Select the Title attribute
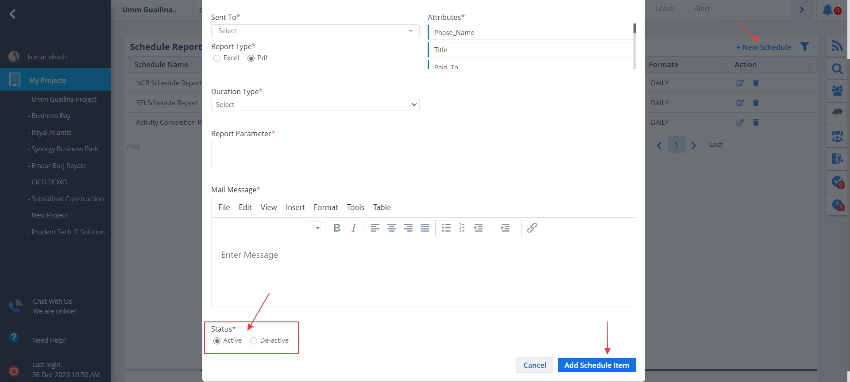Image resolution: width=850 pixels, height=382 pixels. pyautogui.click(x=530, y=50)
